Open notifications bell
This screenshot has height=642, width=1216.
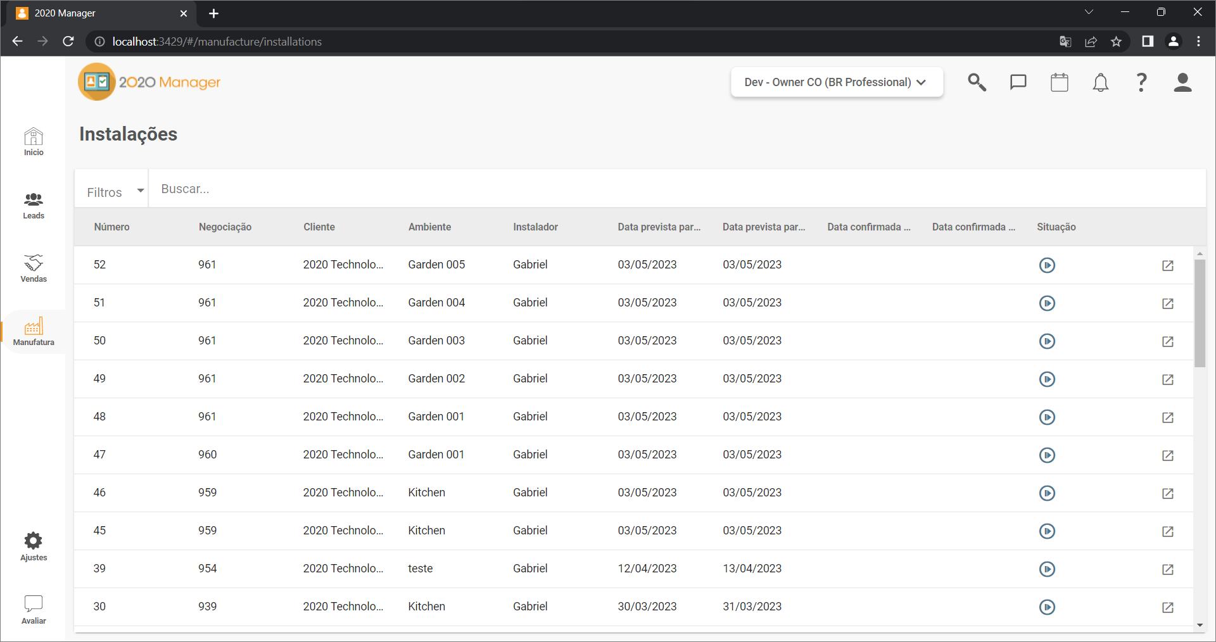1100,82
